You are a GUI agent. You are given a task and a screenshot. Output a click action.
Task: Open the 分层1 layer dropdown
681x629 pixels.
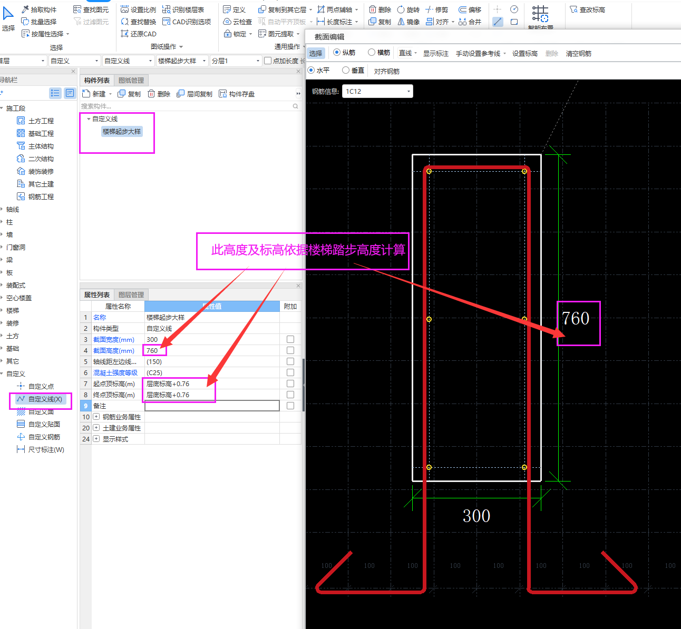[x=236, y=61]
